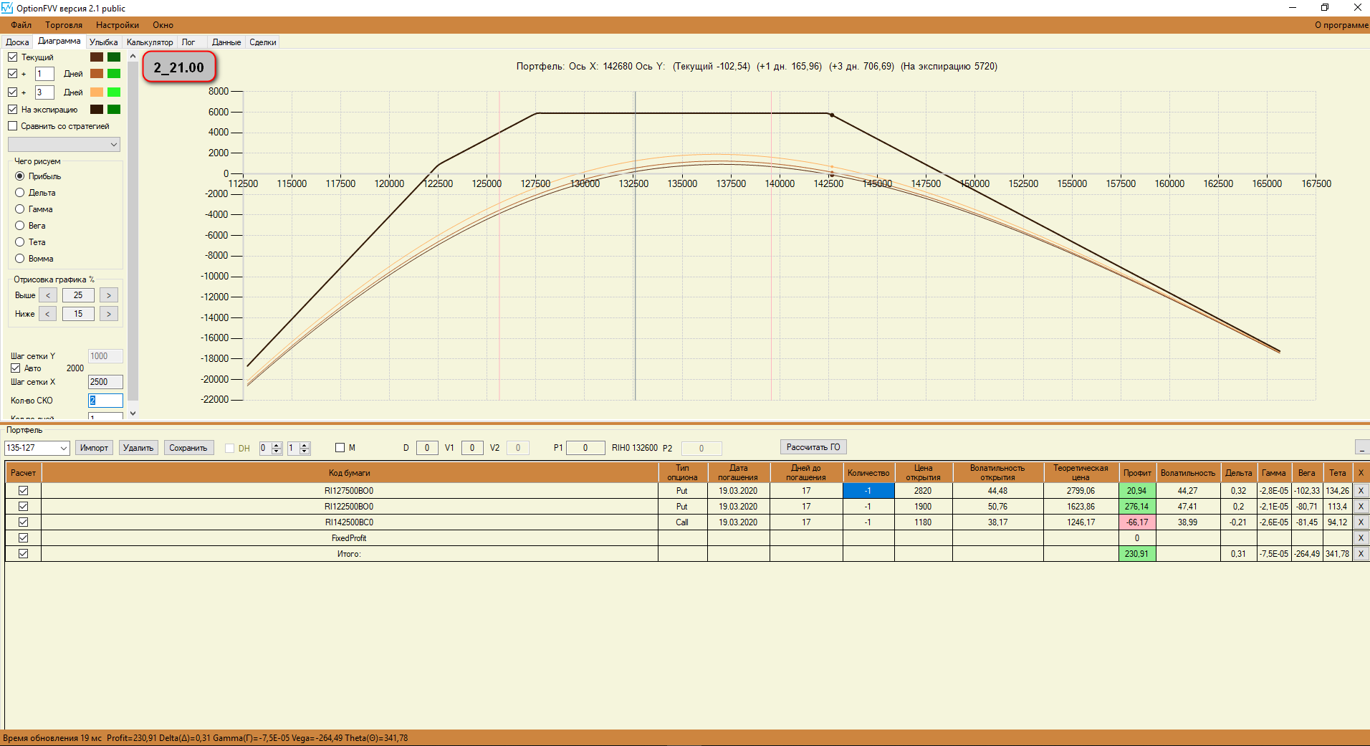
Task: Decrease the Ниже chart percent with left arrow
Action: (48, 314)
